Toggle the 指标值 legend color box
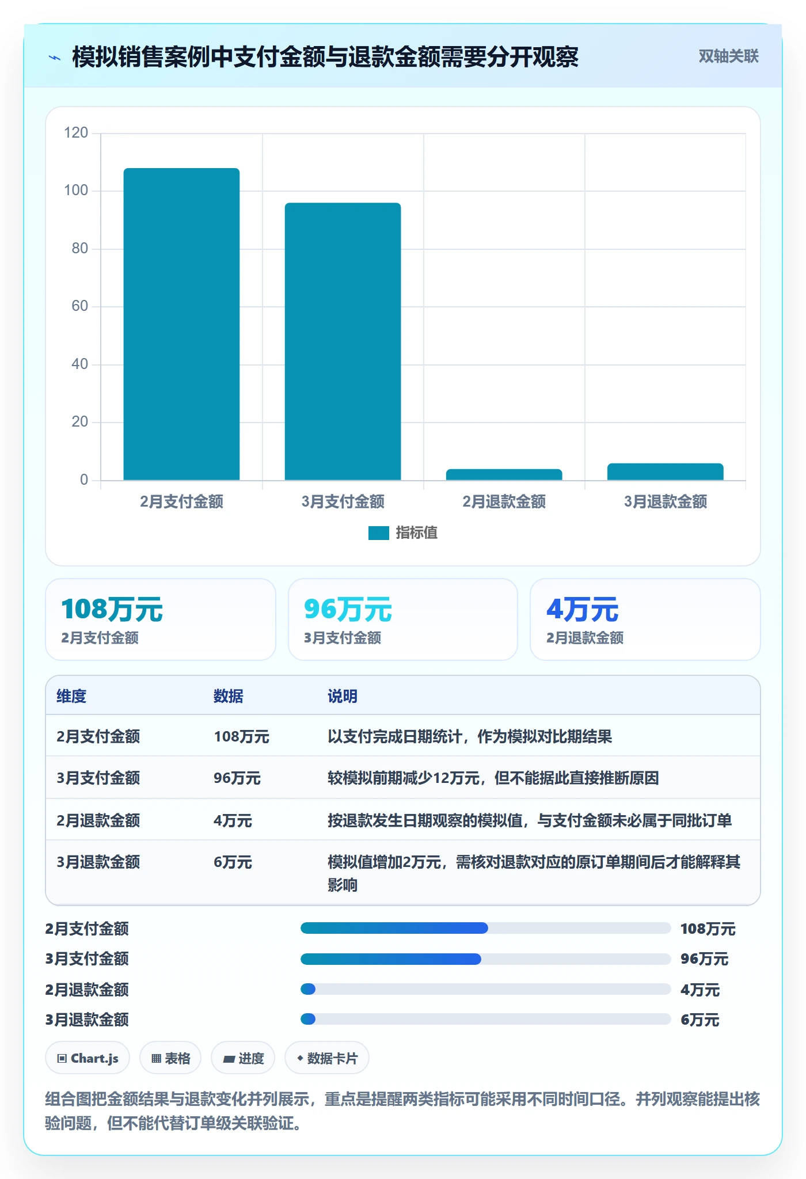This screenshot has height=1179, width=806. [379, 533]
